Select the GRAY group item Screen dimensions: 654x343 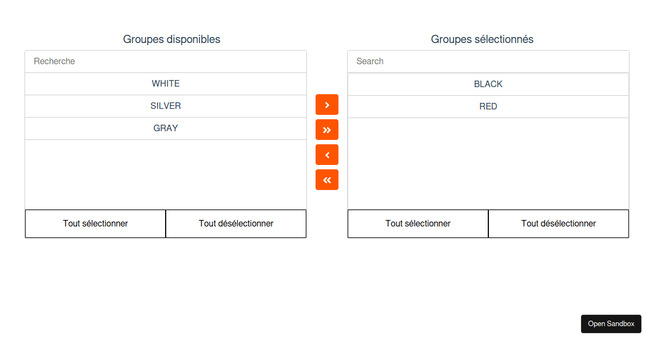pos(166,128)
